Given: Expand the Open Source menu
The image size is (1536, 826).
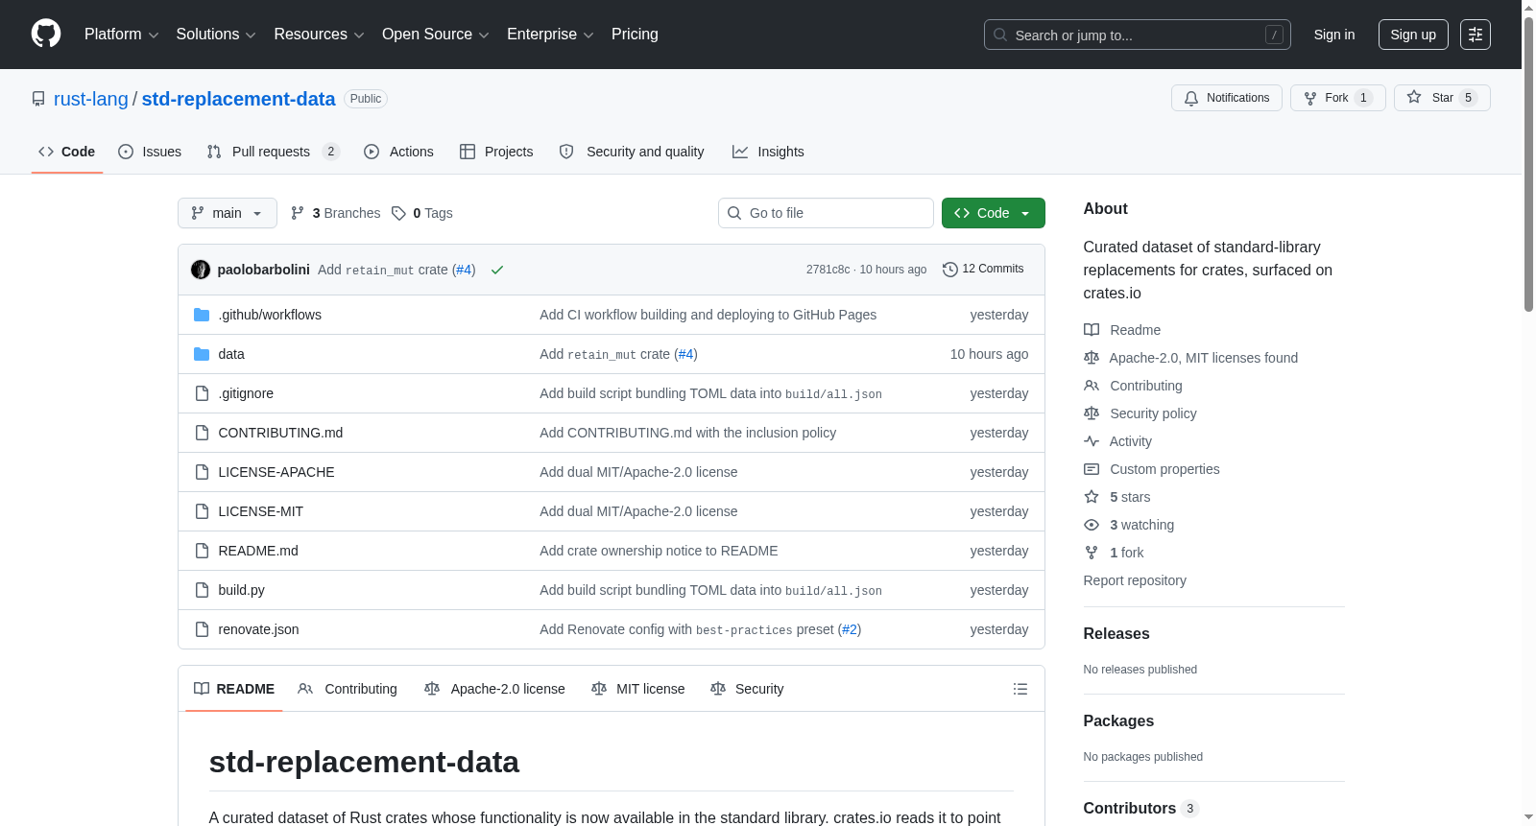Looking at the screenshot, I should pos(436,35).
